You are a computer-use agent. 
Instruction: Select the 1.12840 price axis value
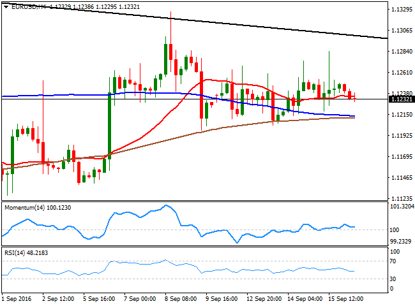402,51
